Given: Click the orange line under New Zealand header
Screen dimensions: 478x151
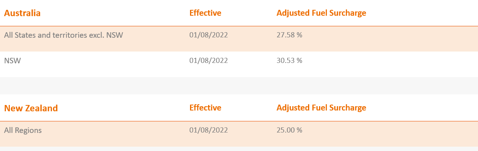Looking at the screenshot, I should [x=239, y=121].
